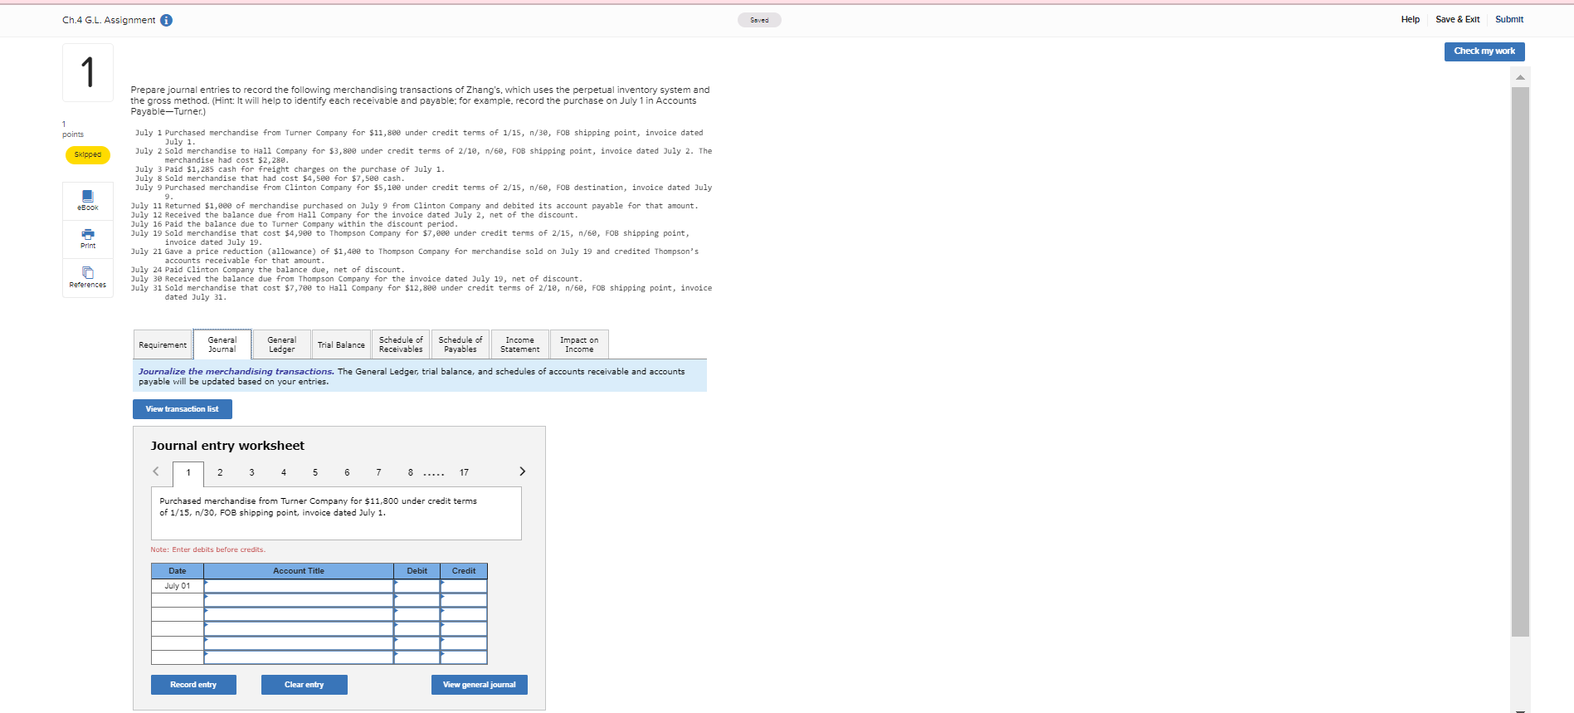Click the Record entry button
This screenshot has width=1574, height=713.
(193, 685)
